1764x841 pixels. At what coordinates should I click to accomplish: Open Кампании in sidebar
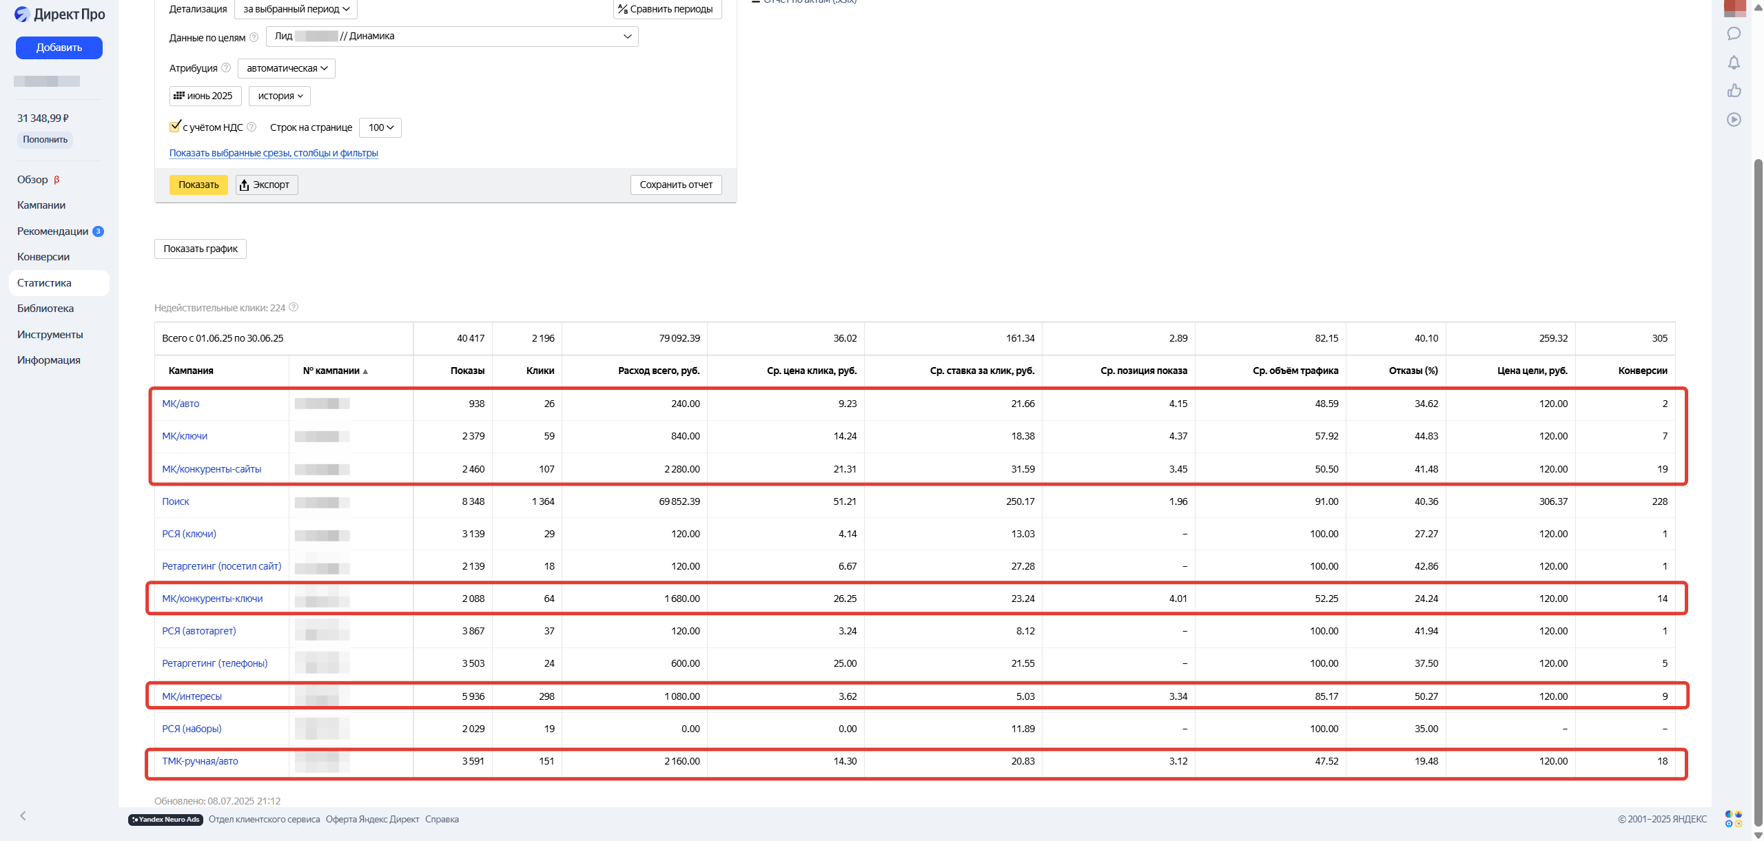coord(41,205)
